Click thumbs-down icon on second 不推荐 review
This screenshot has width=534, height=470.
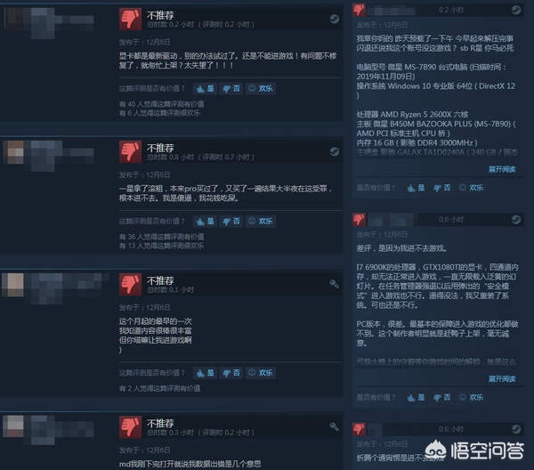point(130,151)
